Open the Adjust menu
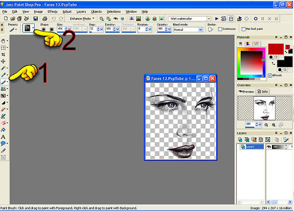294x211 pixels. click(x=67, y=12)
